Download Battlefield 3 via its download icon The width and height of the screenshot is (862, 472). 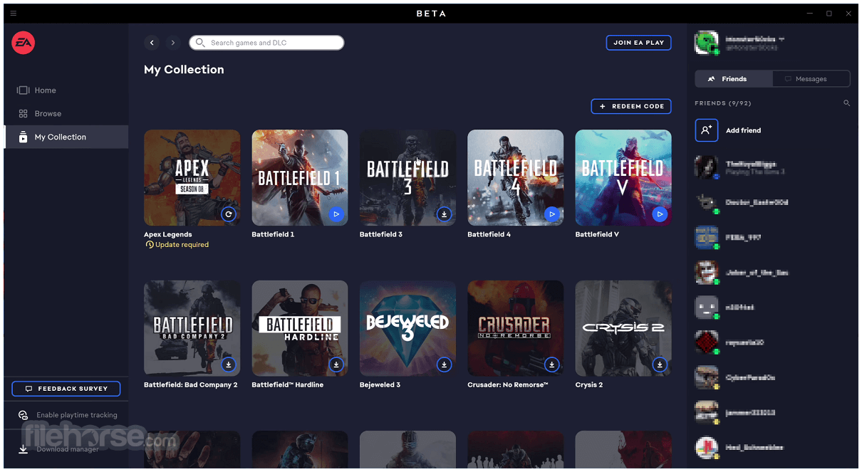pos(444,214)
